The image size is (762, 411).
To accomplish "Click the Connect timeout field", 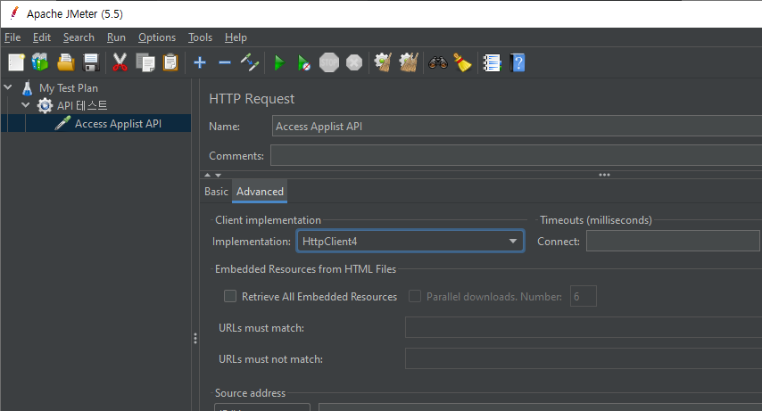I will tap(674, 241).
